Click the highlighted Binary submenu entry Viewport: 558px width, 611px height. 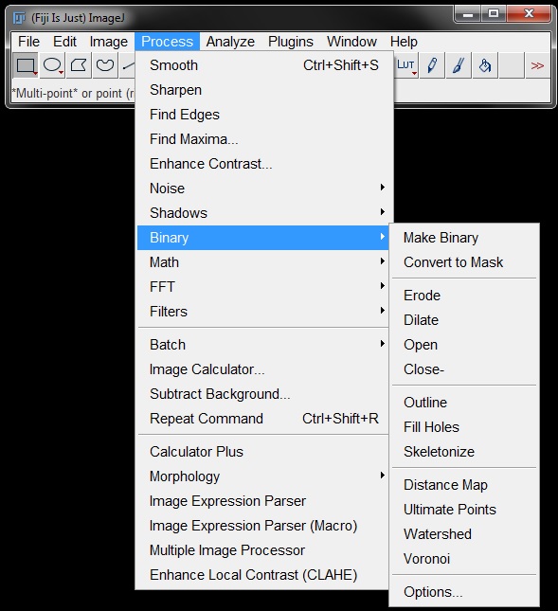[263, 238]
